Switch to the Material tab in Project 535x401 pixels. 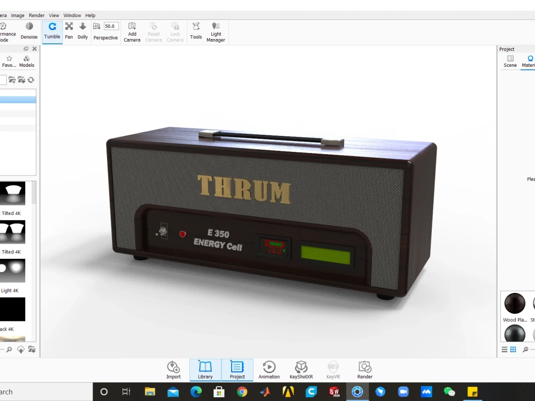(528, 61)
